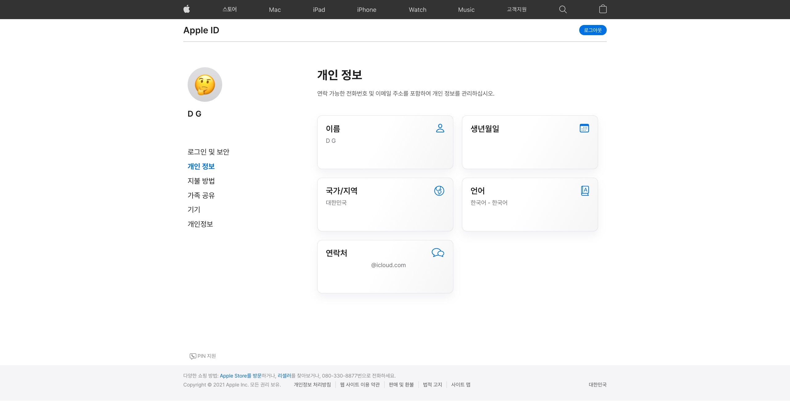Follow the Apple Store를 방문 link

pyautogui.click(x=240, y=376)
